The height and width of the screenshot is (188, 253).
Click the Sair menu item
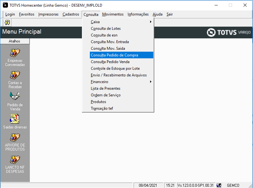[x=170, y=14]
